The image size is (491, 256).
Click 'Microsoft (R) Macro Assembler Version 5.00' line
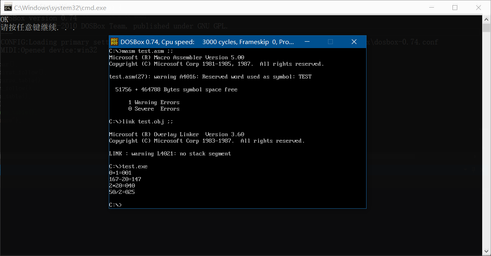click(x=177, y=57)
